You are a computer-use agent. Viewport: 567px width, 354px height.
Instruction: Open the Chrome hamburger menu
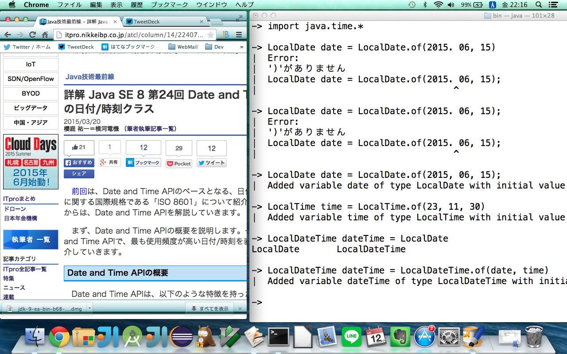tap(239, 35)
